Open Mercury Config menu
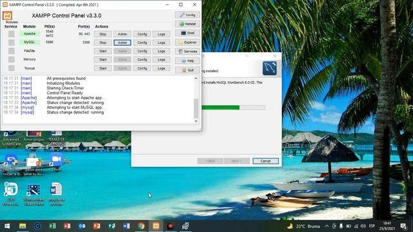 [142, 60]
